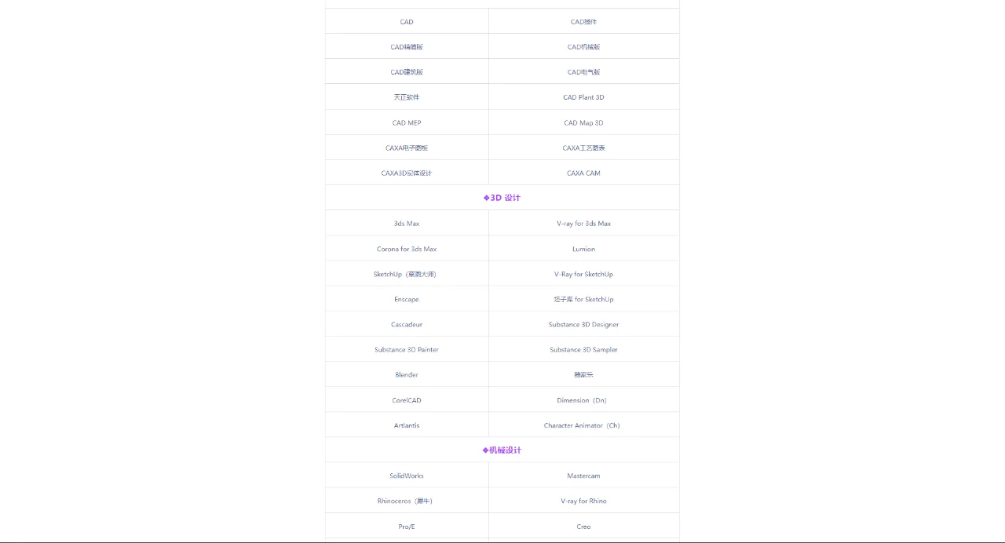Open the Enscape link
This screenshot has height=543, width=1005.
coord(407,299)
